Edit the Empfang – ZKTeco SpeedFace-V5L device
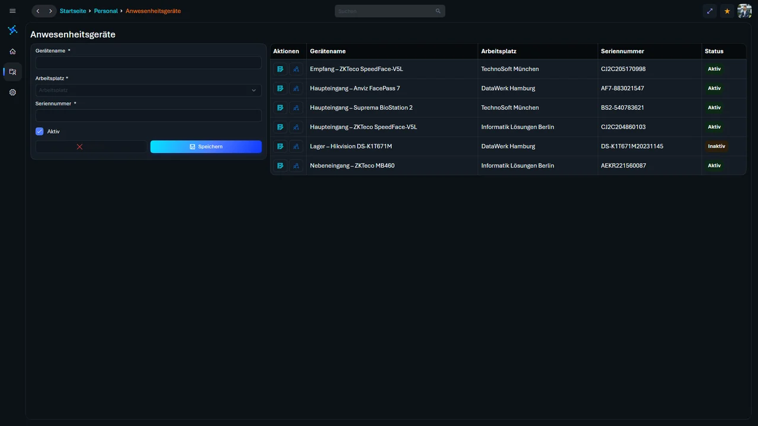 (x=280, y=69)
